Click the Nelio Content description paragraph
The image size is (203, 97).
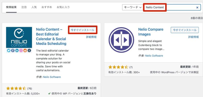[x=53, y=60]
